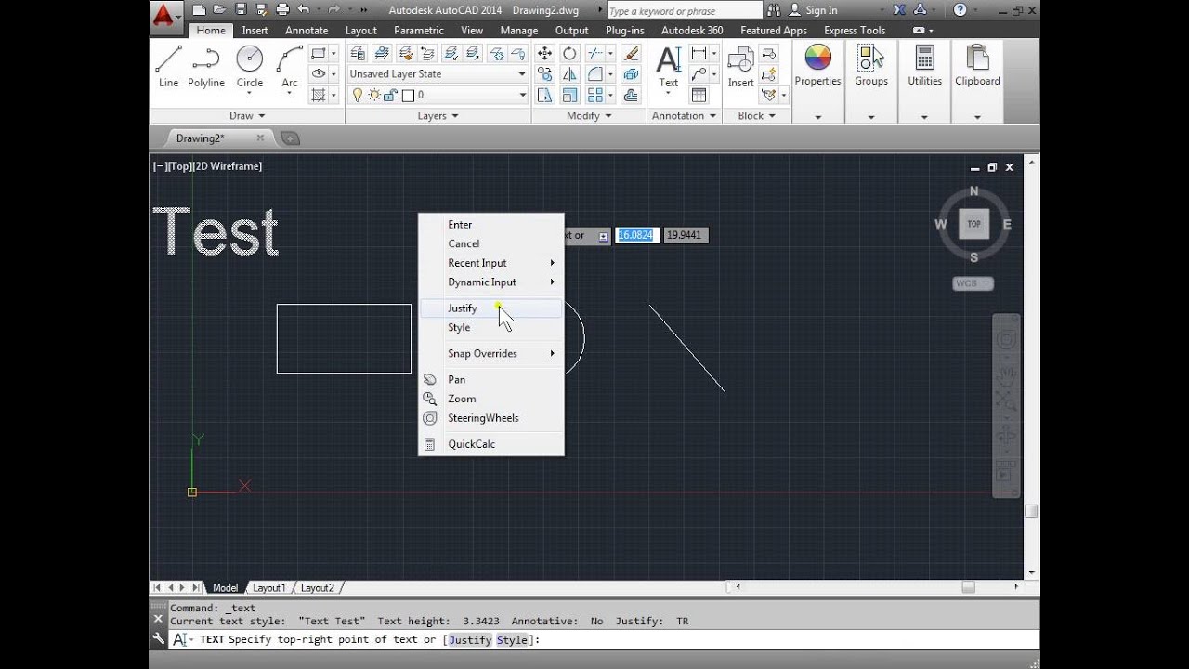Click the Table tool icon

(699, 95)
